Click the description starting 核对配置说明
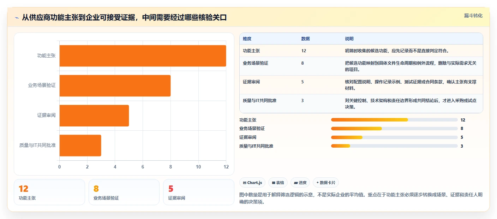497x219 pixels. (411, 85)
